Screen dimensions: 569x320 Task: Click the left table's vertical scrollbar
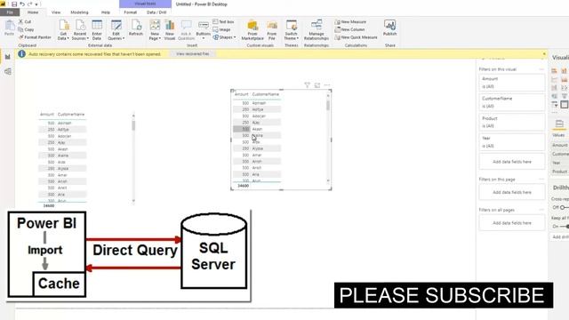point(133,157)
